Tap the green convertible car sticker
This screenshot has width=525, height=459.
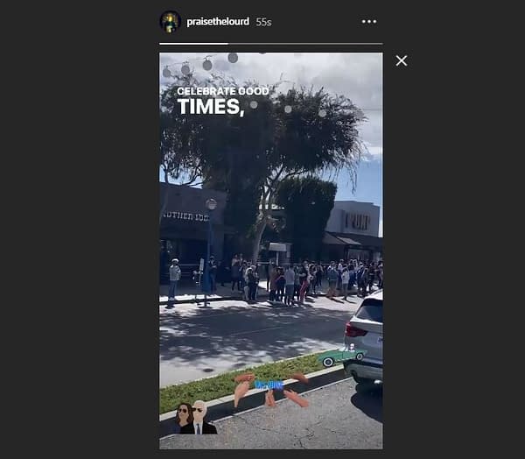pos(341,356)
